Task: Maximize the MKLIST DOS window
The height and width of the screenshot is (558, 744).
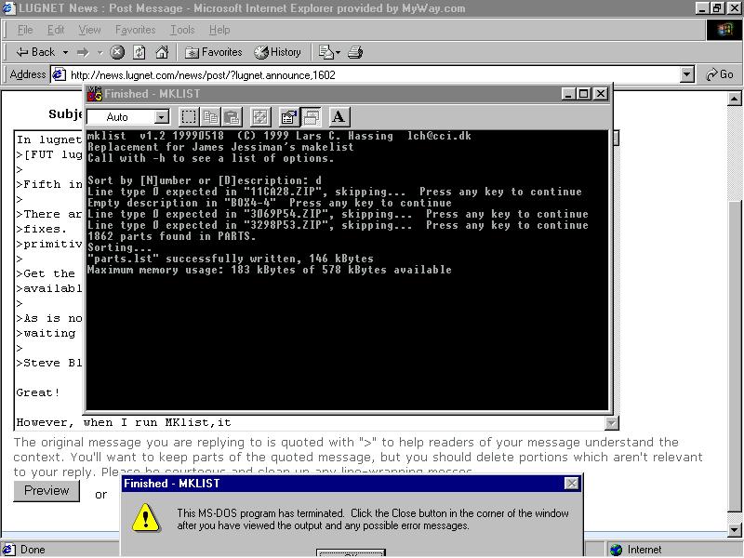Action: tap(584, 94)
